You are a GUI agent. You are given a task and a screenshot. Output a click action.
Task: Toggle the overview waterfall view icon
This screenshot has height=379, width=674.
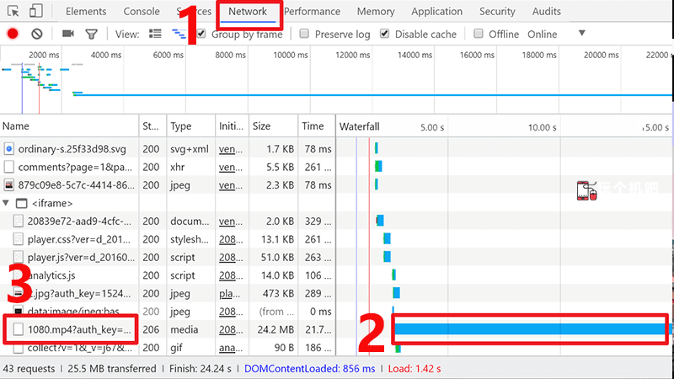pyautogui.click(x=179, y=34)
